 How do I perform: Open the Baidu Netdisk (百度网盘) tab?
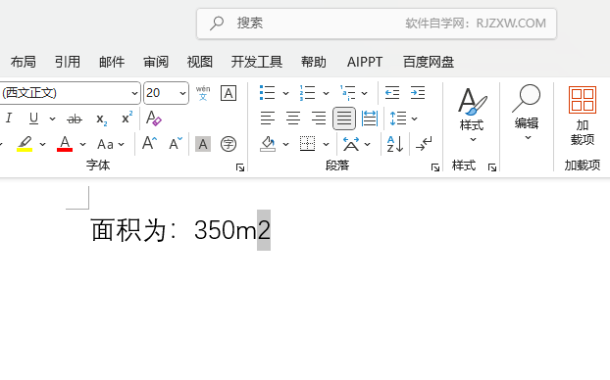429,62
